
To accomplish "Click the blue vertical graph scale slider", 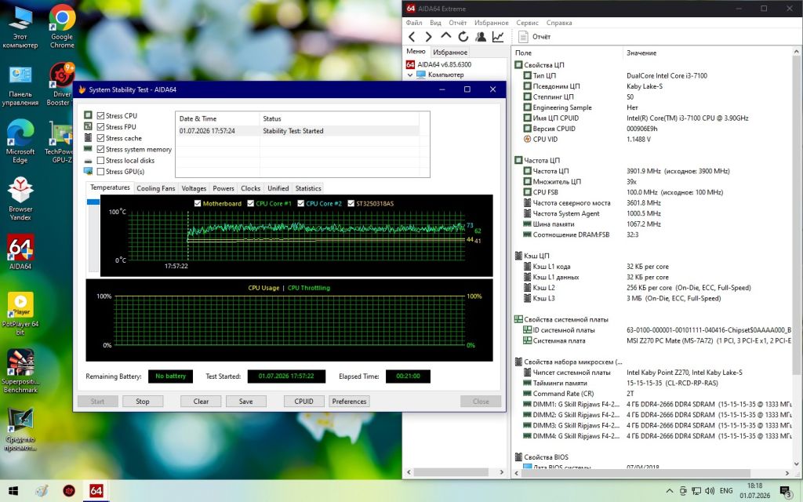I will (x=93, y=202).
